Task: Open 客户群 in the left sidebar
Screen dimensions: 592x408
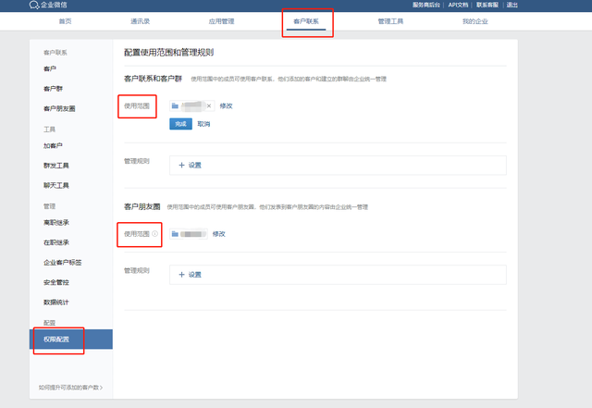Action: tap(52, 89)
